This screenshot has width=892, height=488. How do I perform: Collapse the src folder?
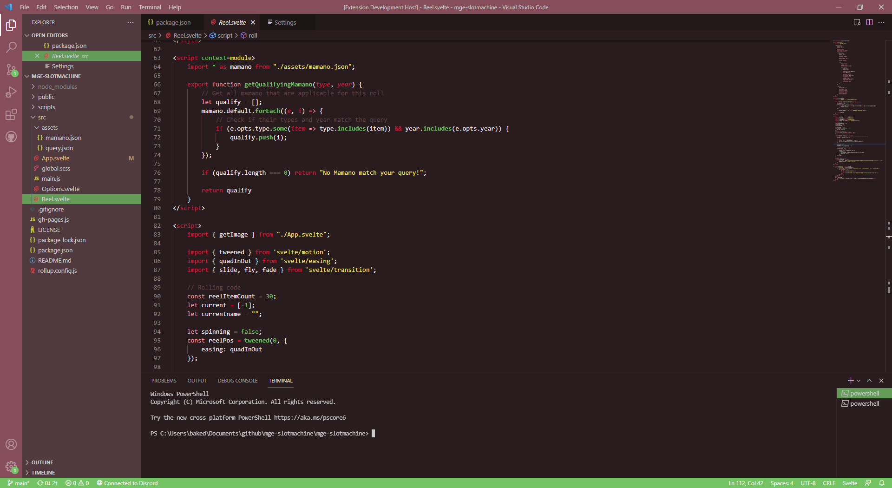pos(82,117)
